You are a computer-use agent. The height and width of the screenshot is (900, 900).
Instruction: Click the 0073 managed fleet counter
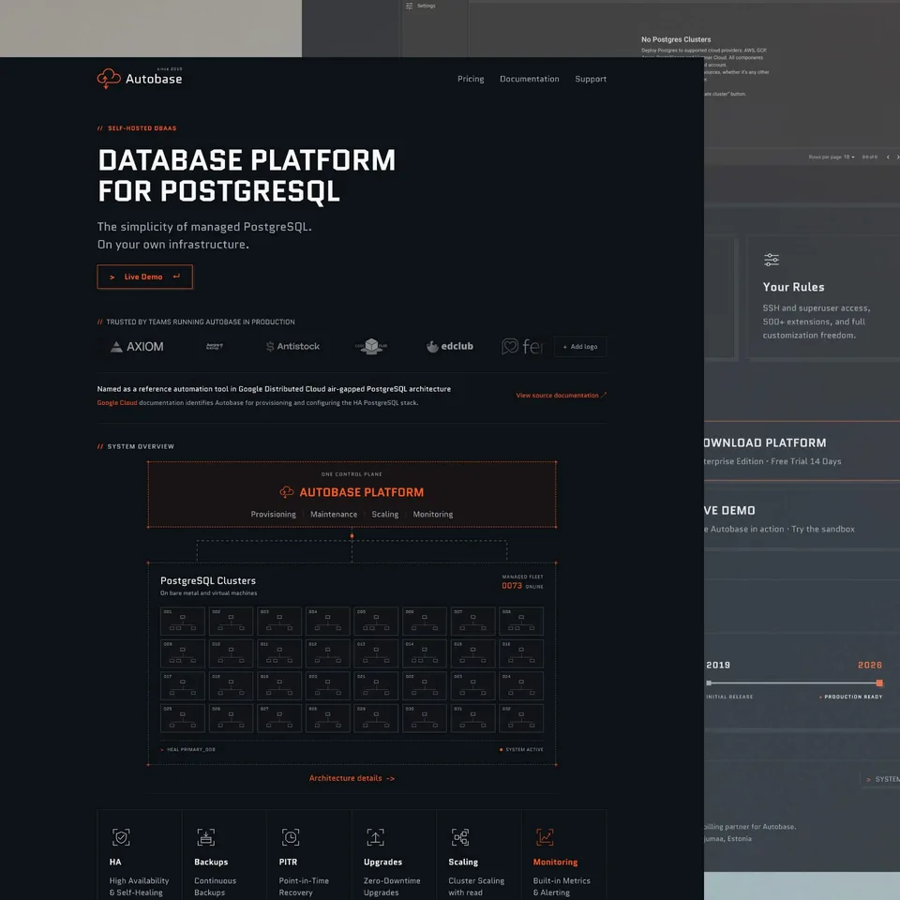click(x=512, y=585)
